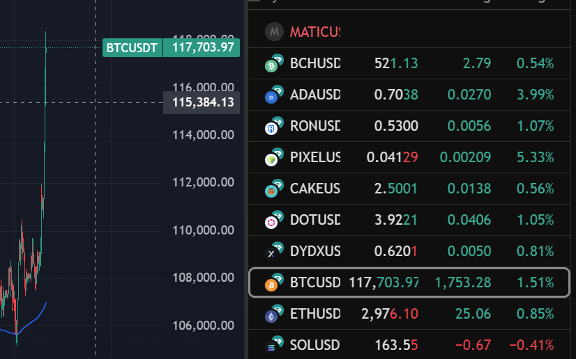Click PIXELUS percent change 5.33%
Image resolution: width=576 pixels, height=359 pixels.
point(536,157)
